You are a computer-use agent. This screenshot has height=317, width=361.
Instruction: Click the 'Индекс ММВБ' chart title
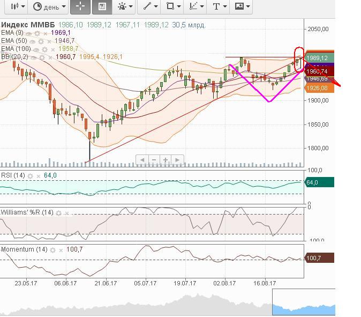(28, 25)
